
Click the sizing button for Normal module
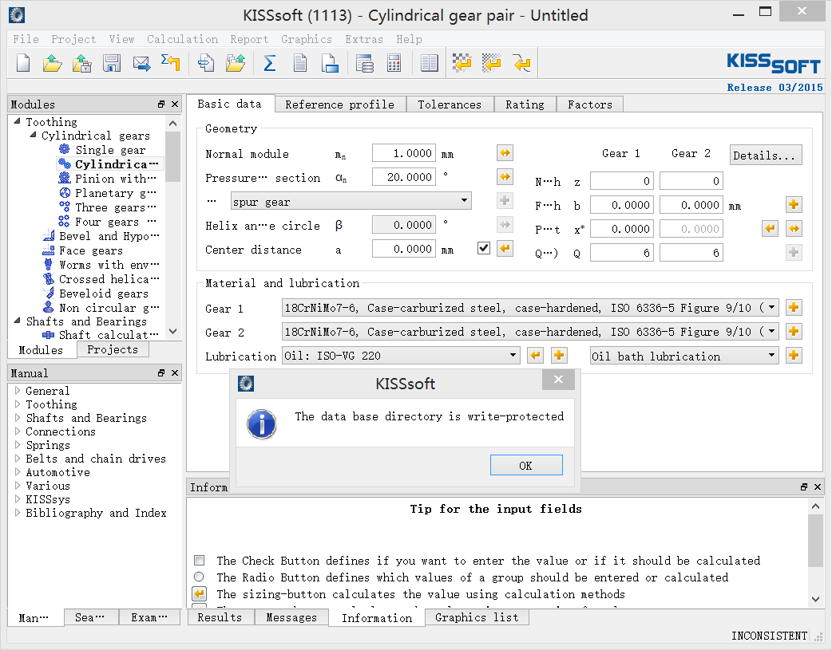tap(505, 153)
